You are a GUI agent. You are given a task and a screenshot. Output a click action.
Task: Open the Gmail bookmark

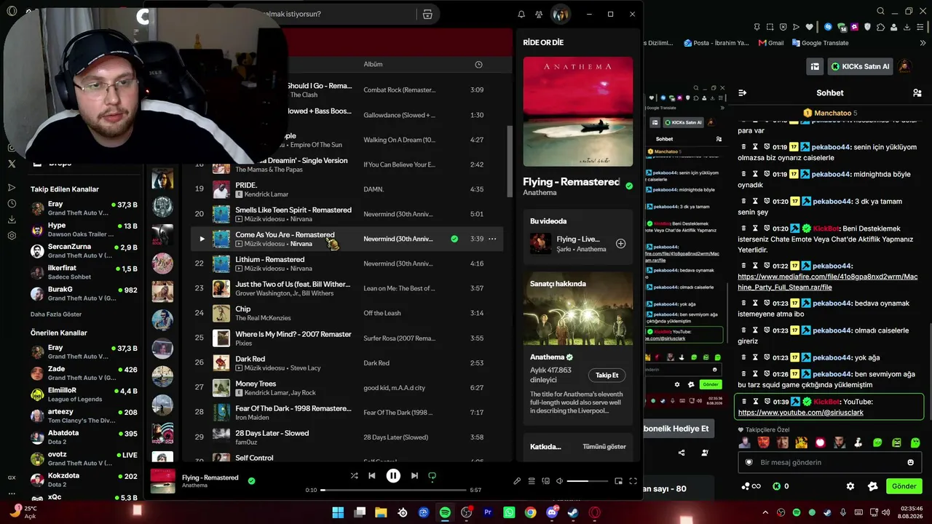click(771, 43)
